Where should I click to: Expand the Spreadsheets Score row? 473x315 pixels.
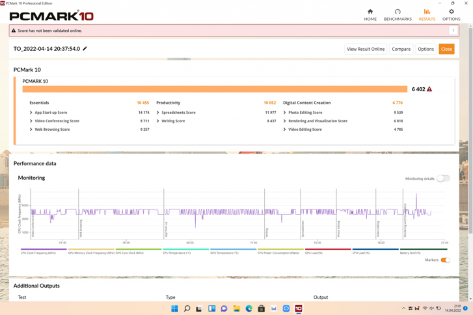pos(158,113)
